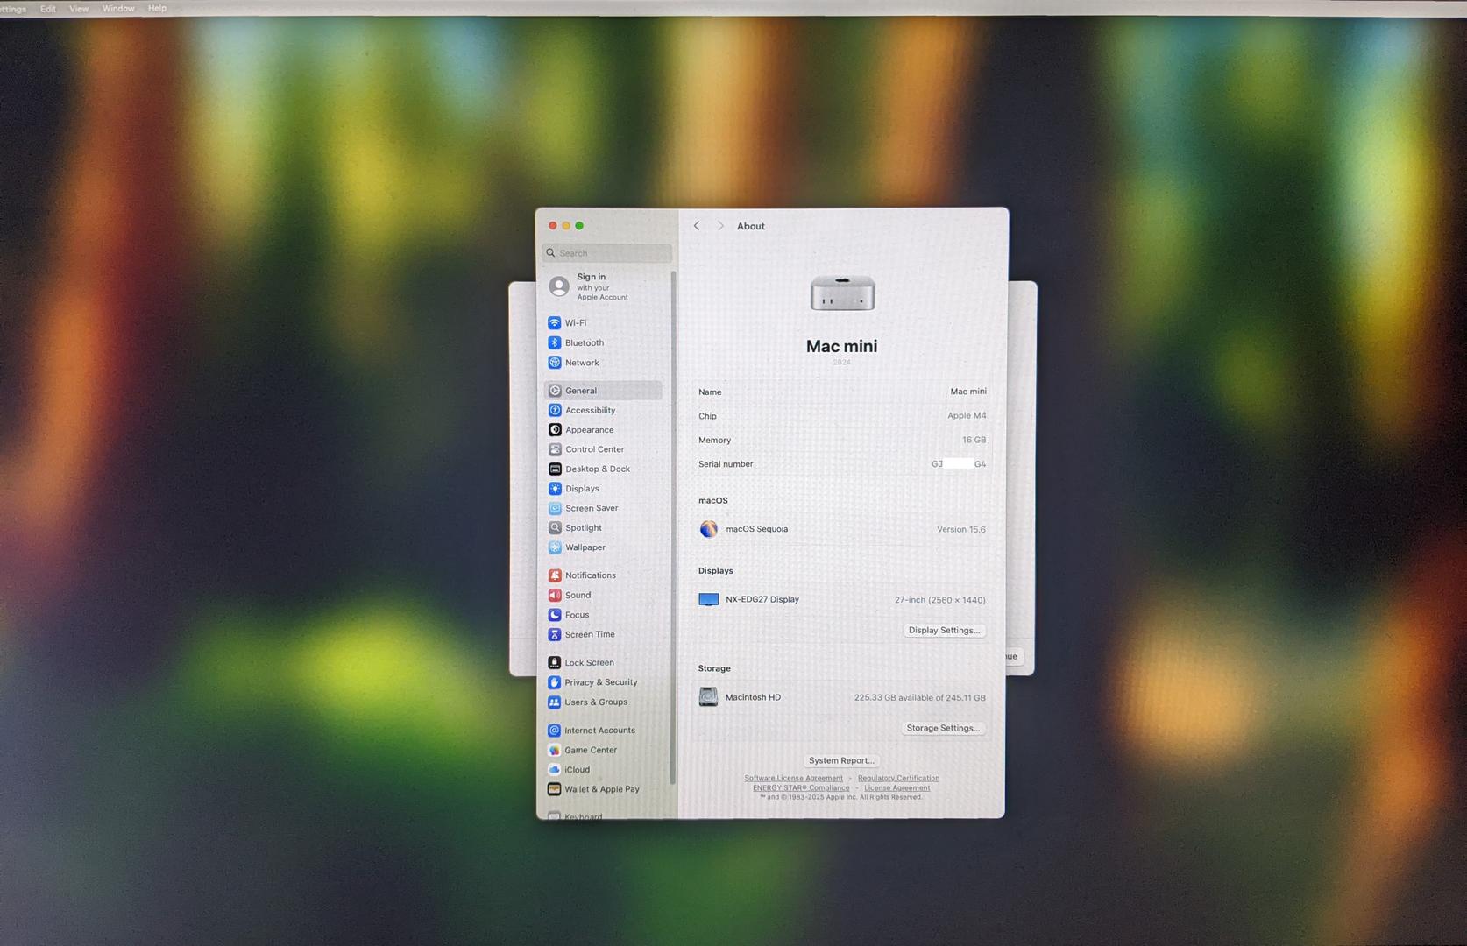Screen dimensions: 1467x946
Task: Open Wi-Fi settings in sidebar
Action: 575,323
